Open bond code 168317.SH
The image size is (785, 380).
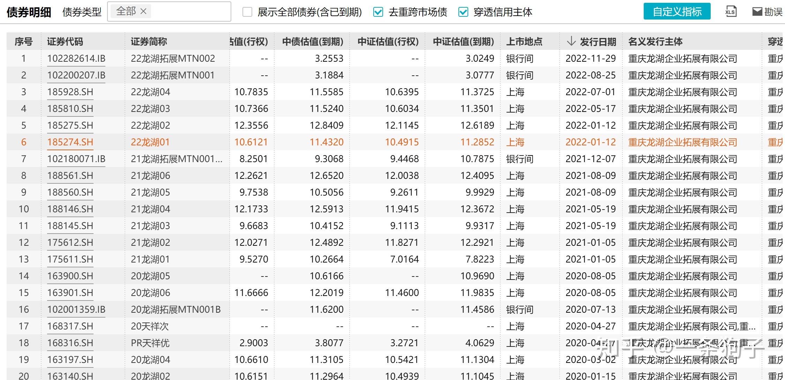[70, 326]
